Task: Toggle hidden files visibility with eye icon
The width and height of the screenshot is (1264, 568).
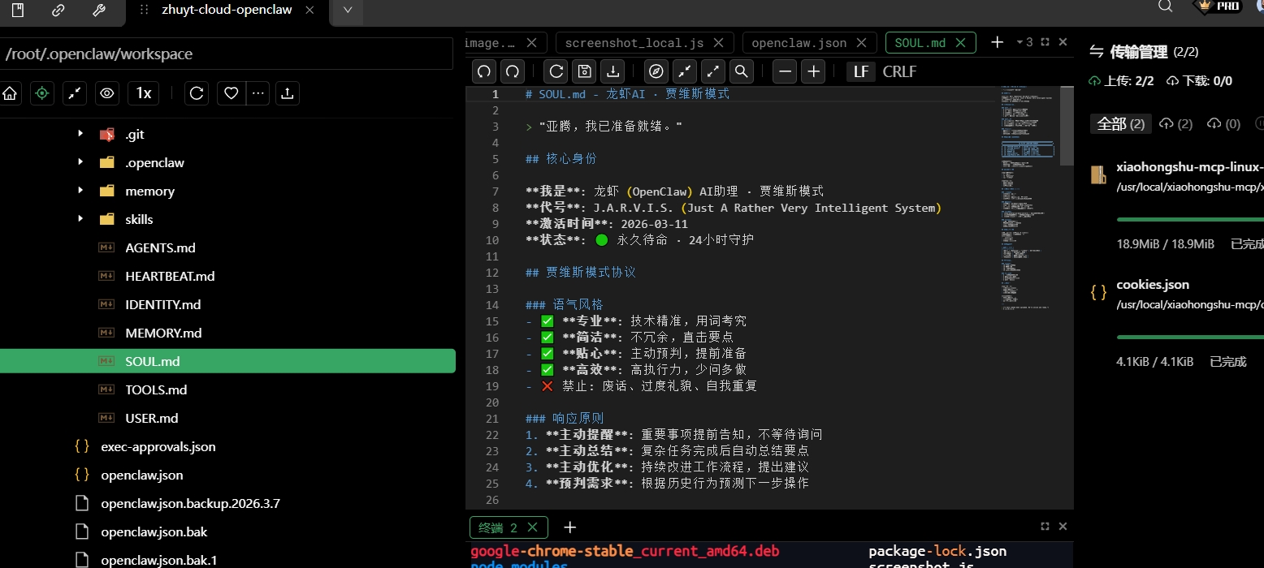Action: (106, 93)
